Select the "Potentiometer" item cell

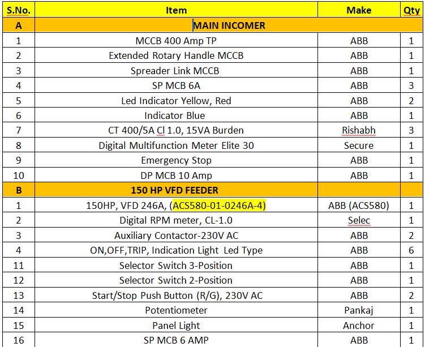176,310
